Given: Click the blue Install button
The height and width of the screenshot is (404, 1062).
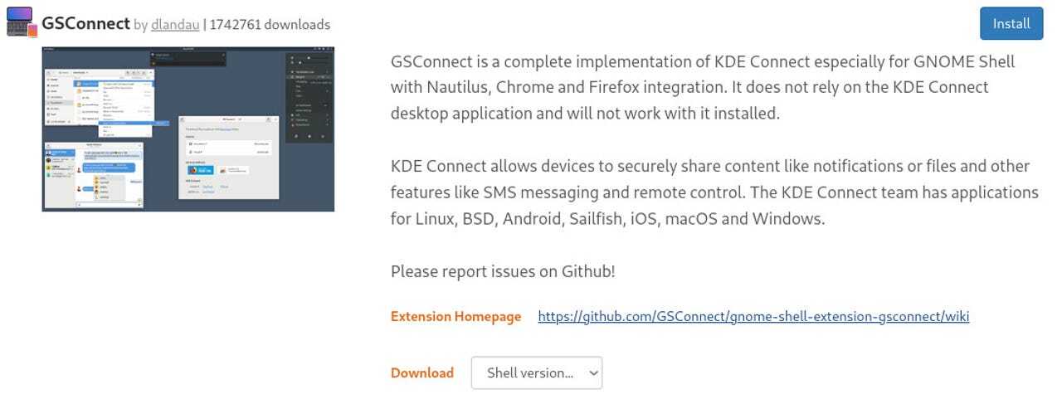Looking at the screenshot, I should [1011, 23].
